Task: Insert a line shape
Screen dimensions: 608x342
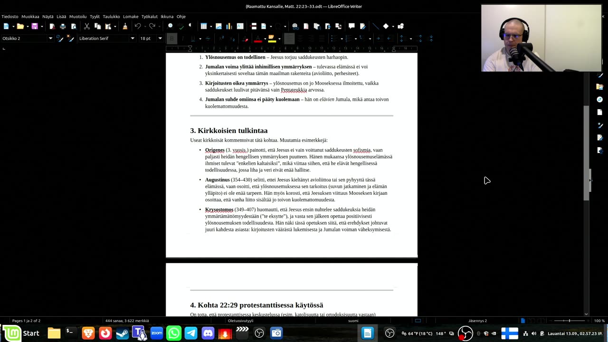Action: 375,26
